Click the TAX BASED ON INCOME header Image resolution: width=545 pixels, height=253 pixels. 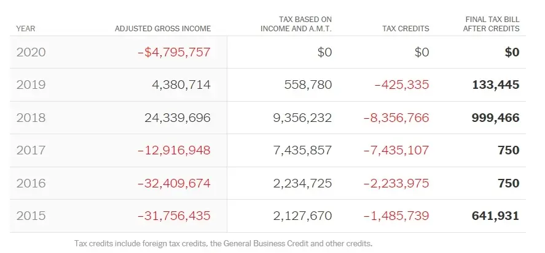(x=296, y=24)
